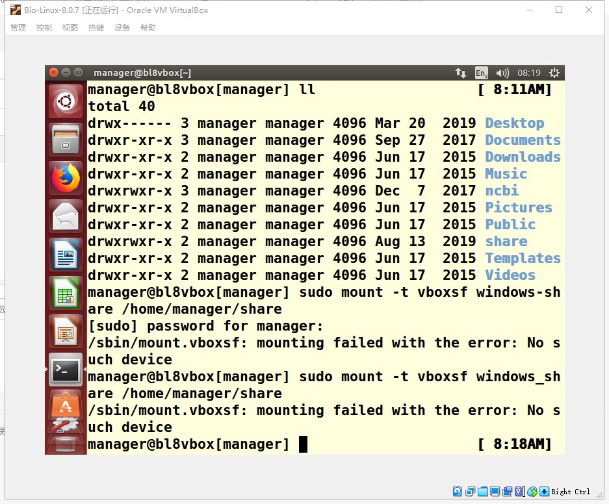
Task: Open Ubuntu Software Center icon
Action: tap(66, 405)
